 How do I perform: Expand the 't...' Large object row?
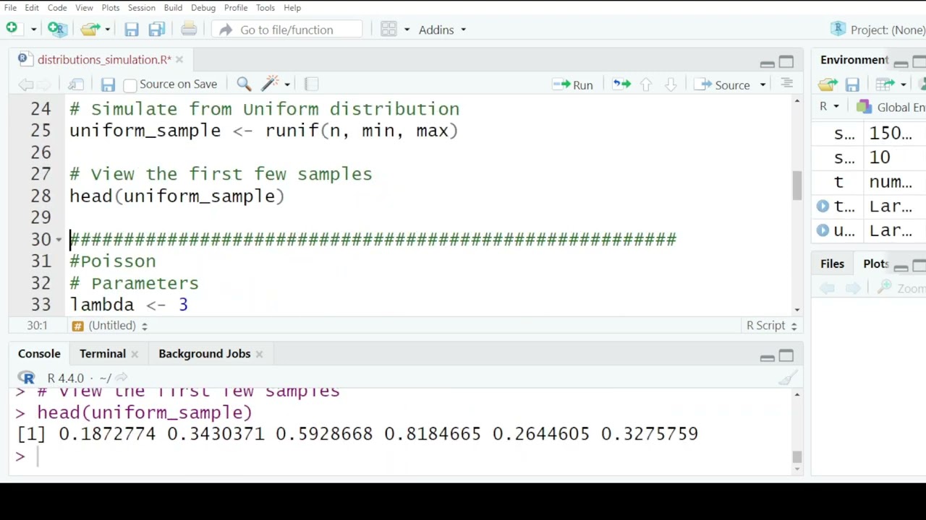(x=823, y=206)
